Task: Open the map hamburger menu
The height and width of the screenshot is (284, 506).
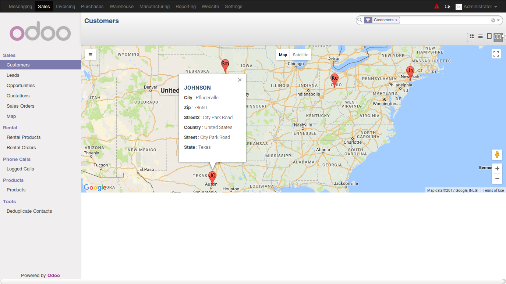Action: coord(91,54)
